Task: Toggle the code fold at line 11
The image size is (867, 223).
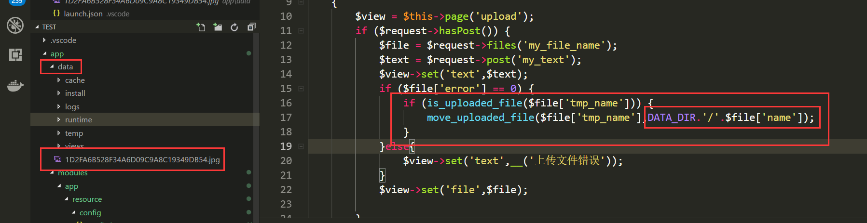Action: click(x=301, y=31)
